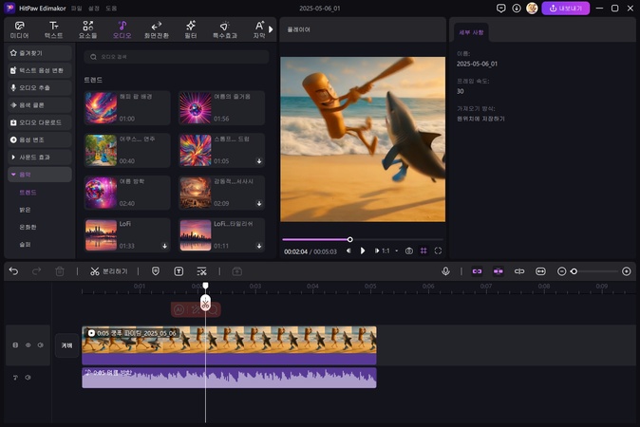Image resolution: width=640 pixels, height=427 pixels.
Task: Select the 밝은 music subcategory
Action: coord(25,210)
